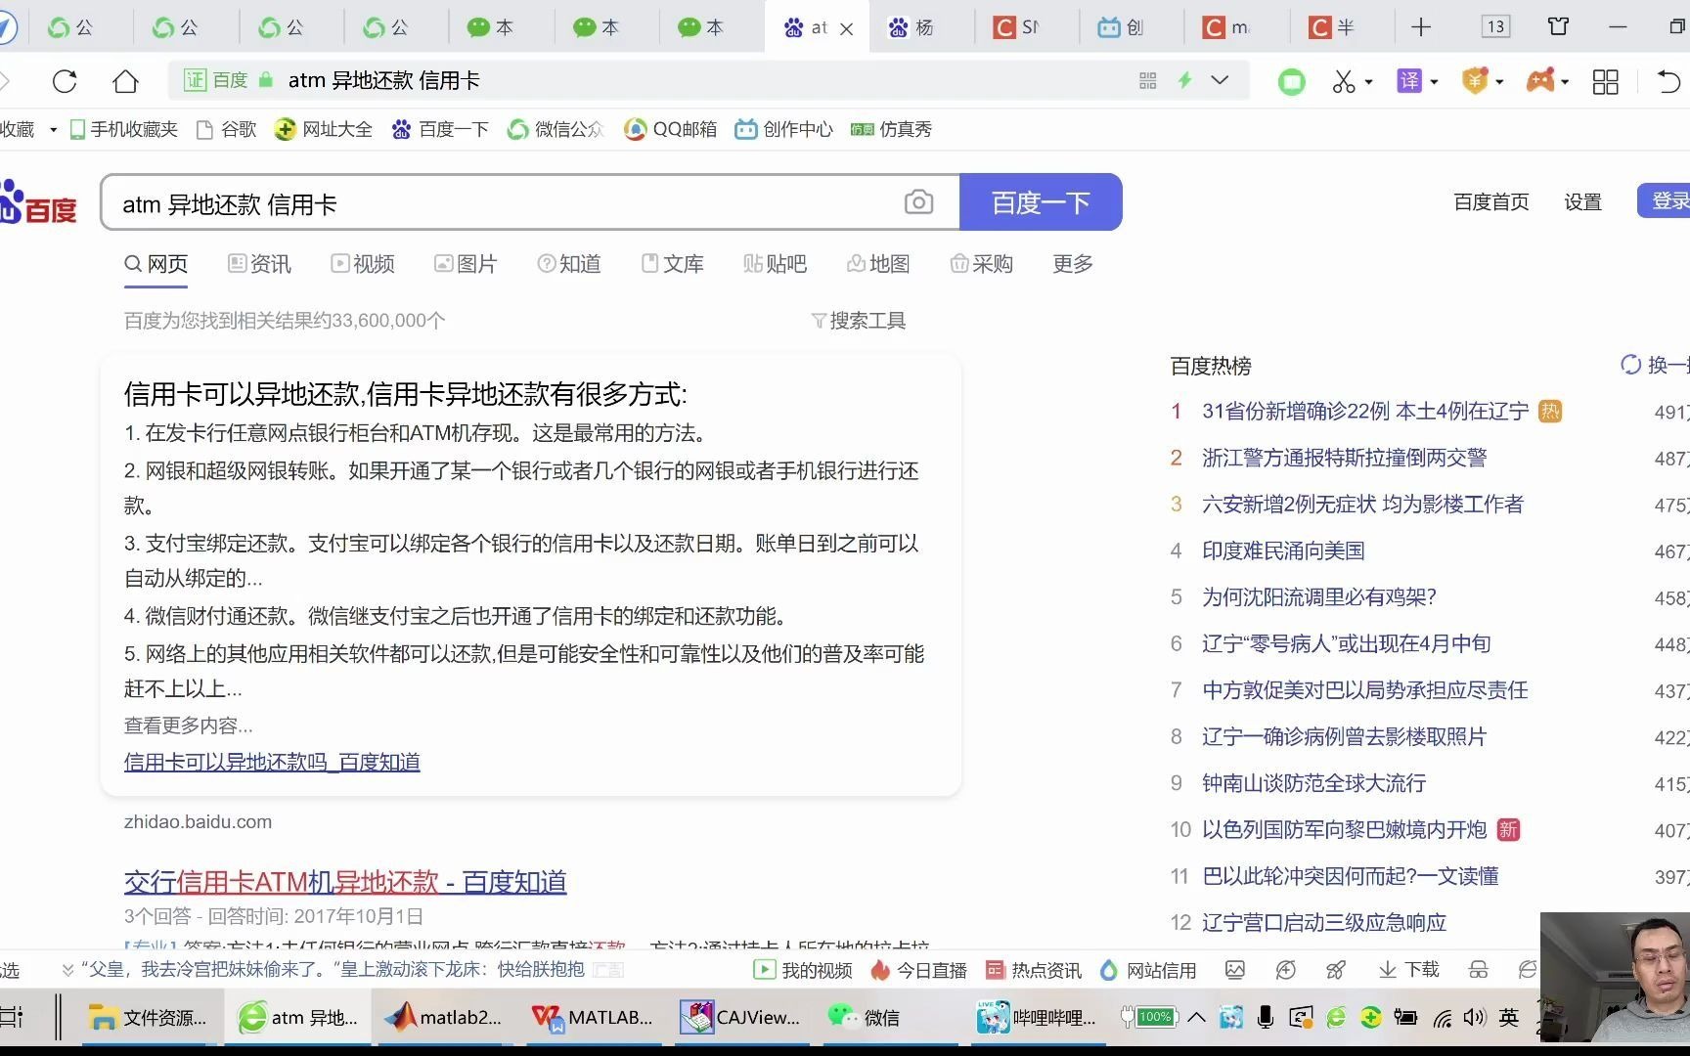The image size is (1690, 1056).
Task: Open hot topic 钟南山谈防范全球大流行
Action: click(x=1314, y=783)
